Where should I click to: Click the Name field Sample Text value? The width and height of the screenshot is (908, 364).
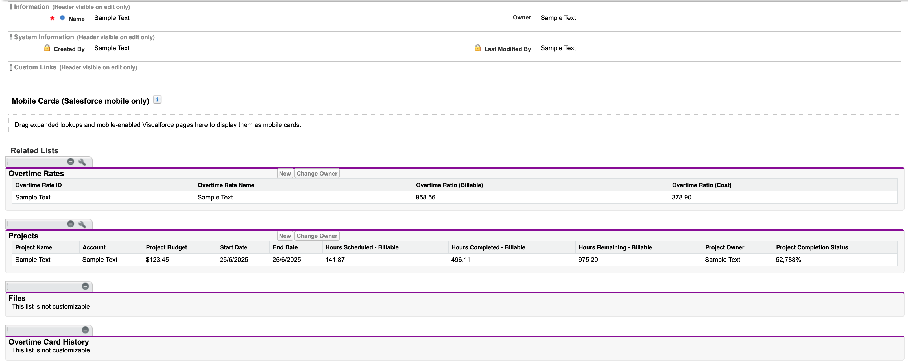click(112, 18)
